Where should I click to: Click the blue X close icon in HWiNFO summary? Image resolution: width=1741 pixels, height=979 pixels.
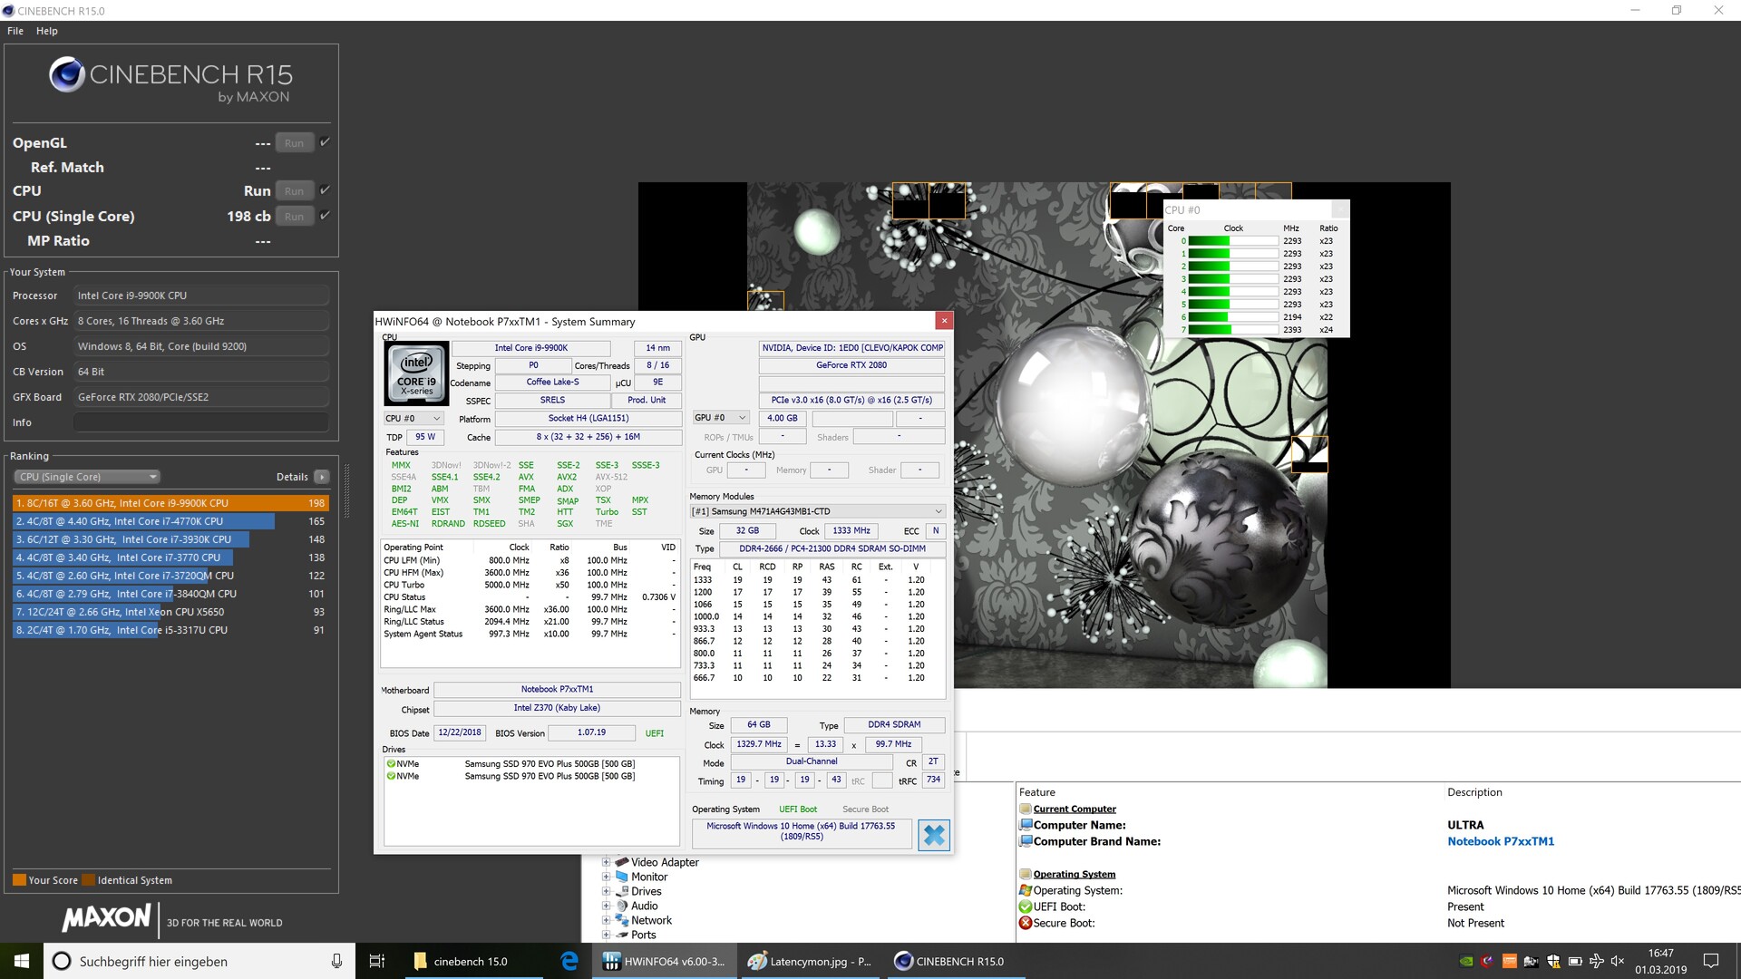[933, 835]
